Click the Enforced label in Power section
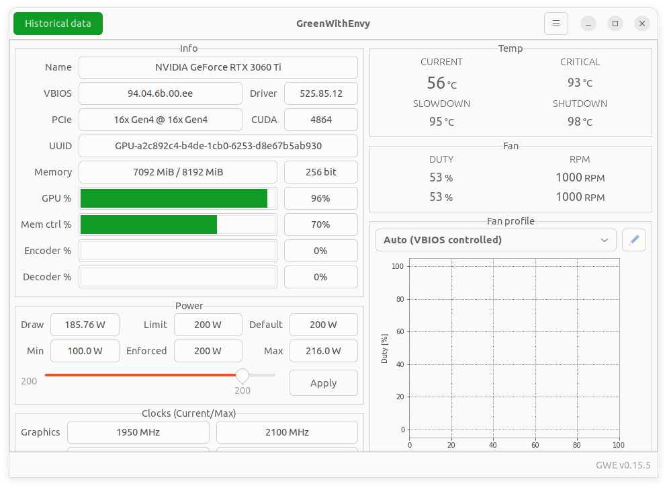 coord(146,351)
